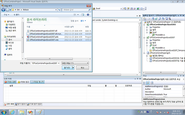
Task: Toggle the 4 warnings filter button
Action: tap(23, 82)
